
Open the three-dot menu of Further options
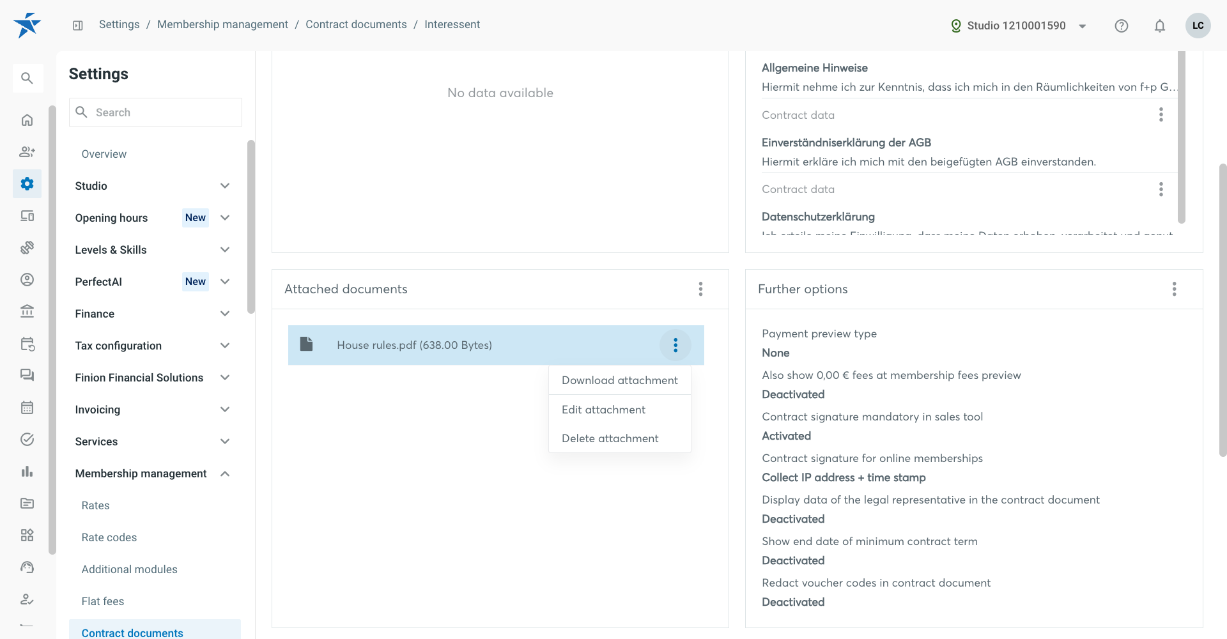coord(1174,289)
